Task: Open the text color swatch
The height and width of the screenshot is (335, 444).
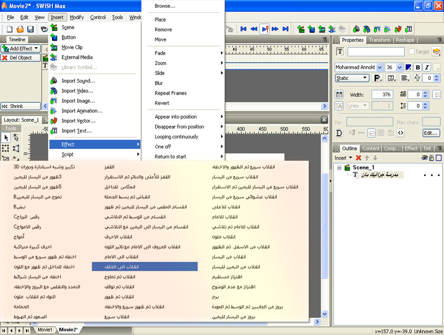Action: tap(408, 68)
